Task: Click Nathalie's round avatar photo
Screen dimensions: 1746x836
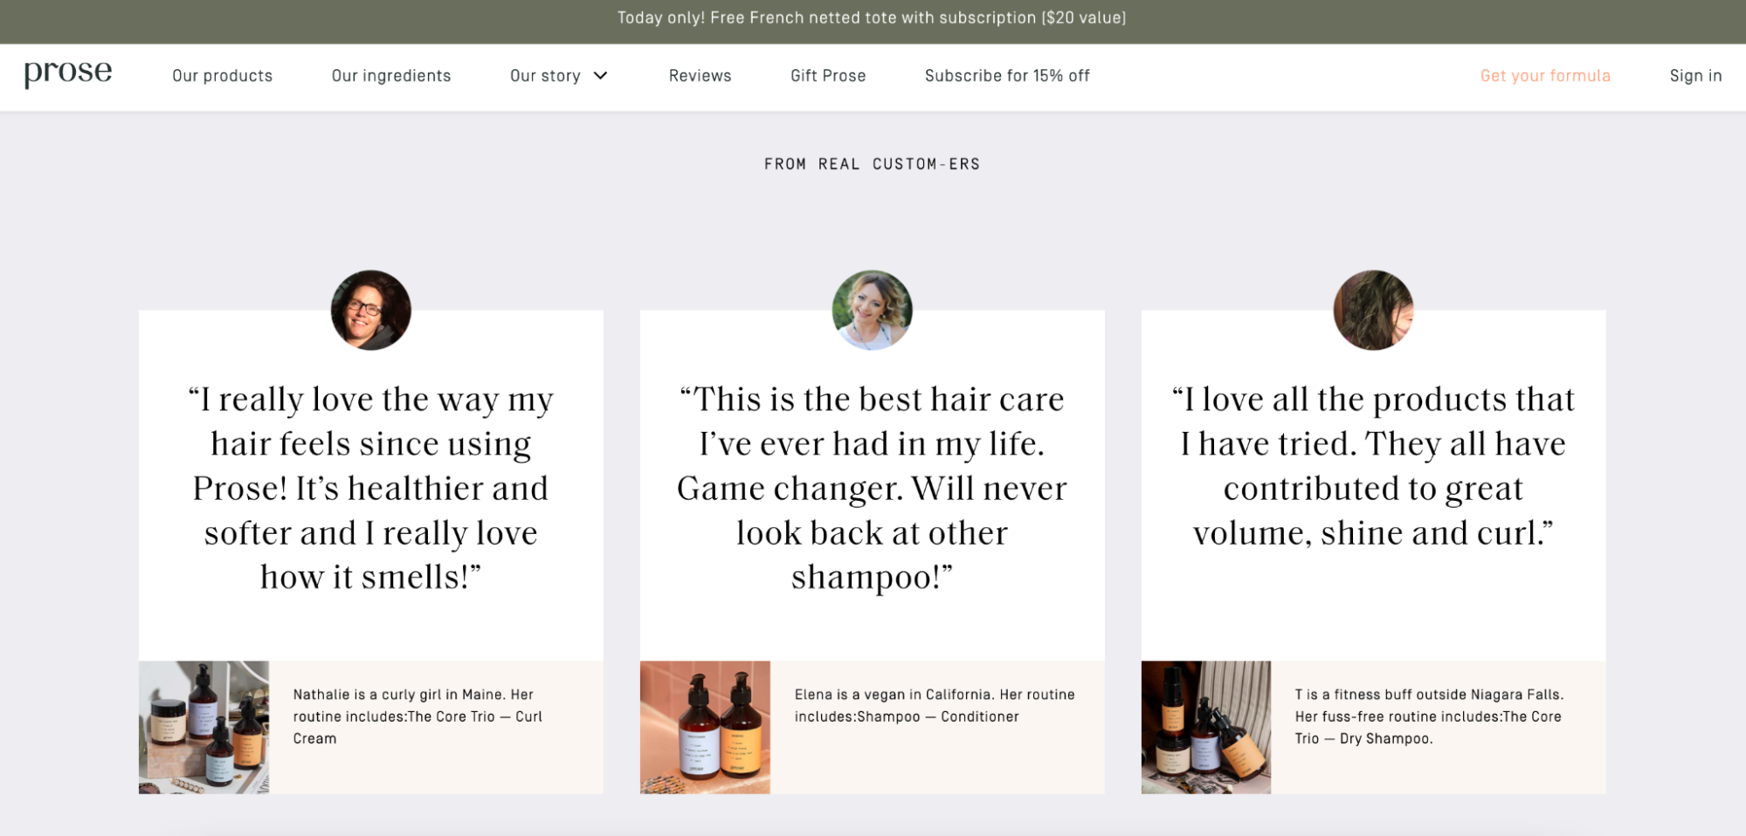Action: pyautogui.click(x=371, y=310)
